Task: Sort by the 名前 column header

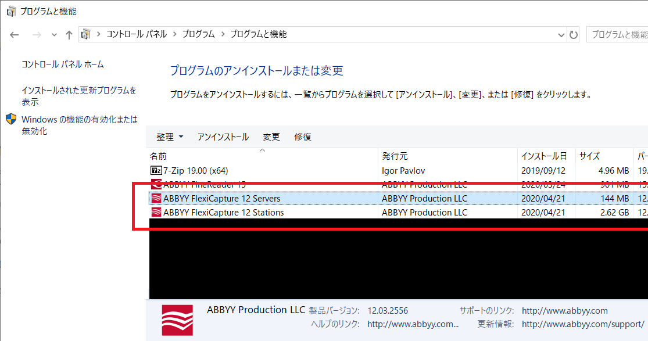Action: (x=262, y=156)
